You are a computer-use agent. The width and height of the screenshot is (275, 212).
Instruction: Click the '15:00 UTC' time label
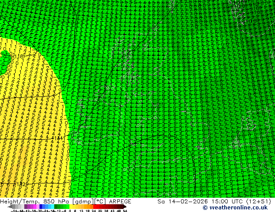point(228,202)
